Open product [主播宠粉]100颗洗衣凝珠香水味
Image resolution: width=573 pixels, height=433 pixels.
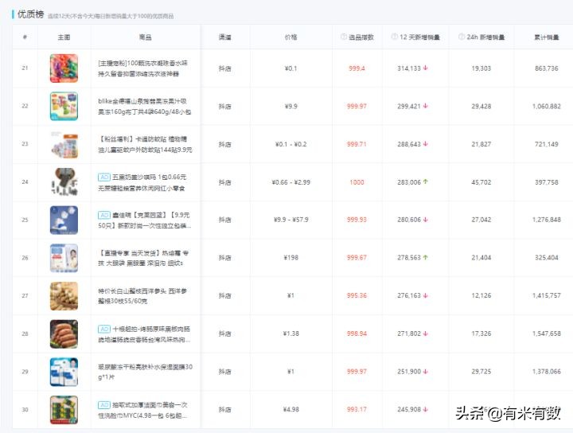[x=143, y=68]
